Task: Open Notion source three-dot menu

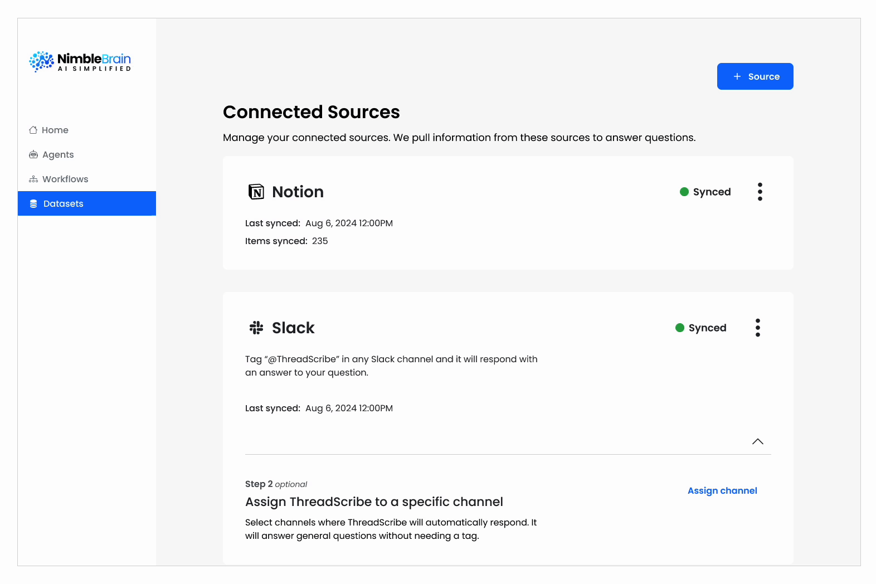Action: tap(760, 192)
